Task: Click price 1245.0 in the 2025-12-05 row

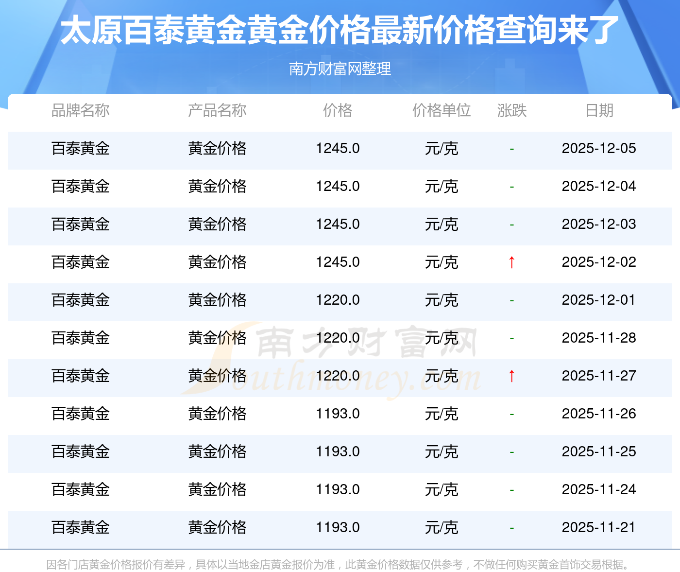Action: [338, 149]
